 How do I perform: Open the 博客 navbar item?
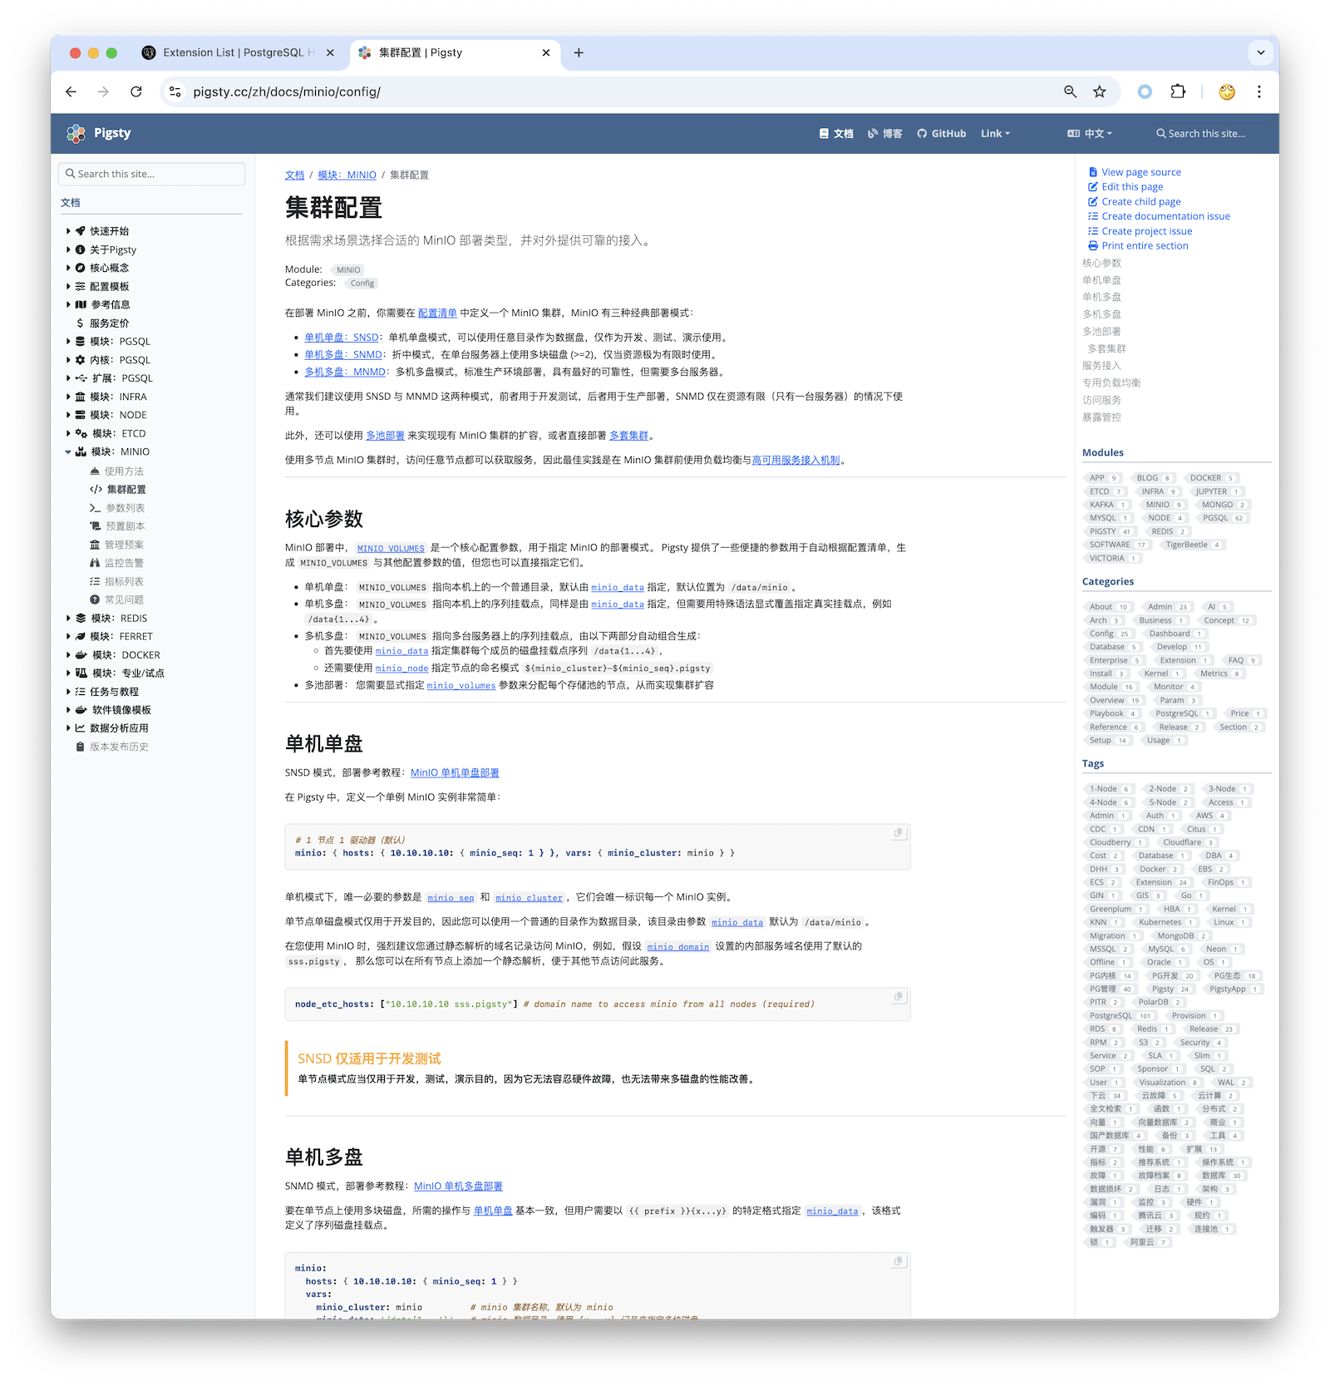pyautogui.click(x=884, y=133)
